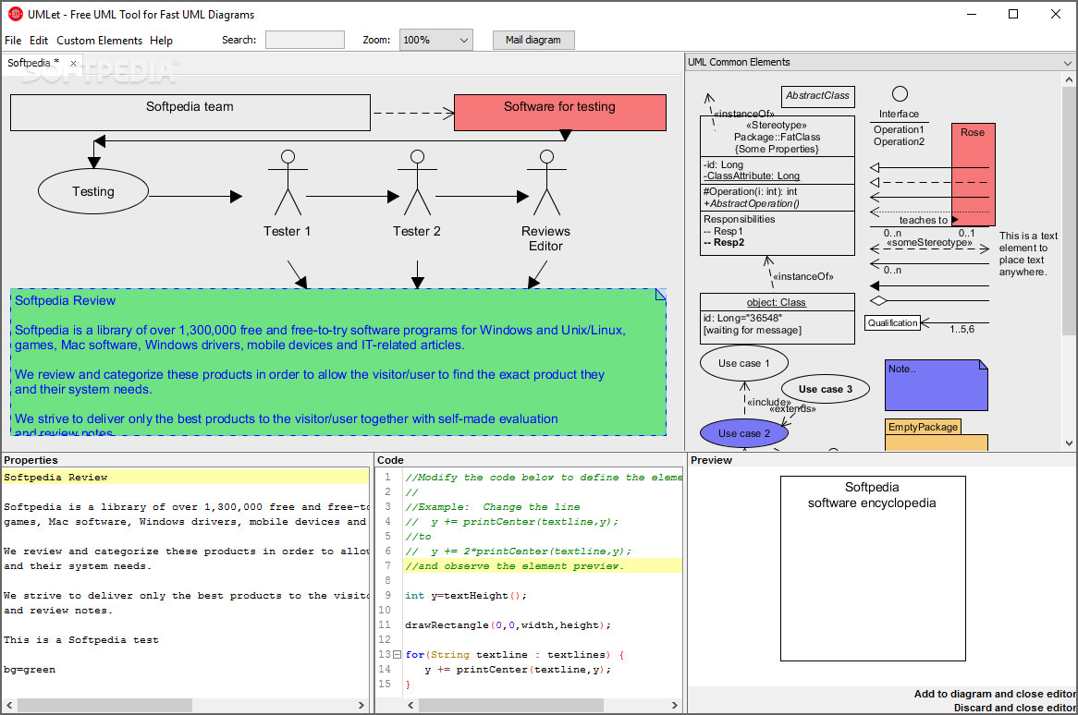The height and width of the screenshot is (715, 1078).
Task: Click the Mail diagram button
Action: [x=533, y=40]
